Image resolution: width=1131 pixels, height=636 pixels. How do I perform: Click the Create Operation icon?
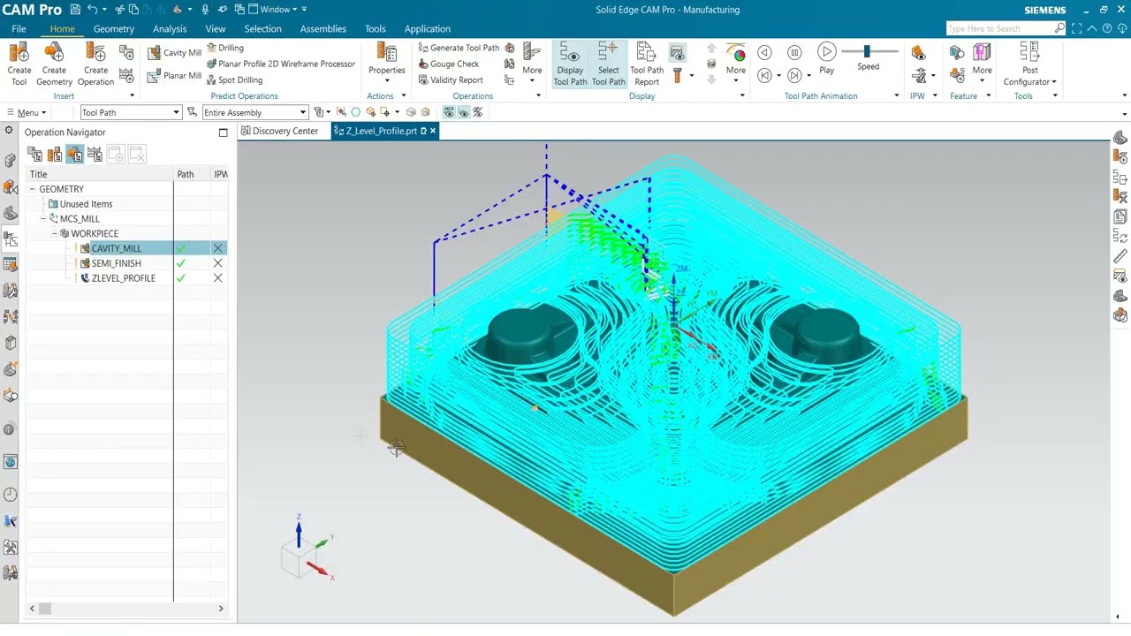[95, 64]
